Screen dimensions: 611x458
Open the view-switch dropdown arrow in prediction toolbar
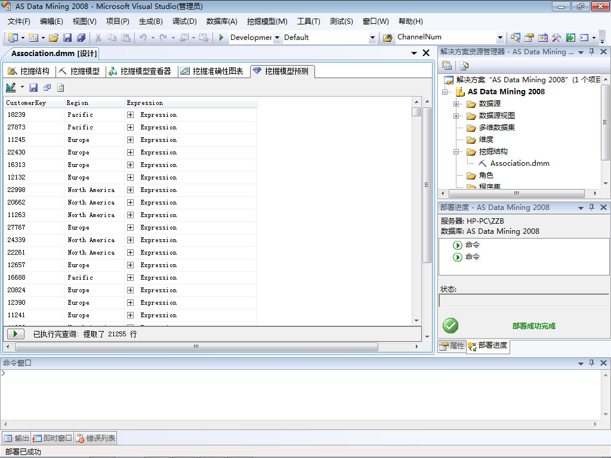coord(22,87)
